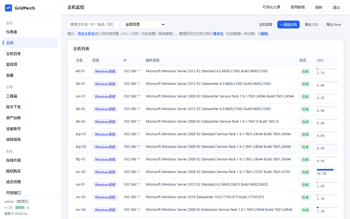
Task: Select 主机 in the sidebar menu
Action: tap(30, 43)
